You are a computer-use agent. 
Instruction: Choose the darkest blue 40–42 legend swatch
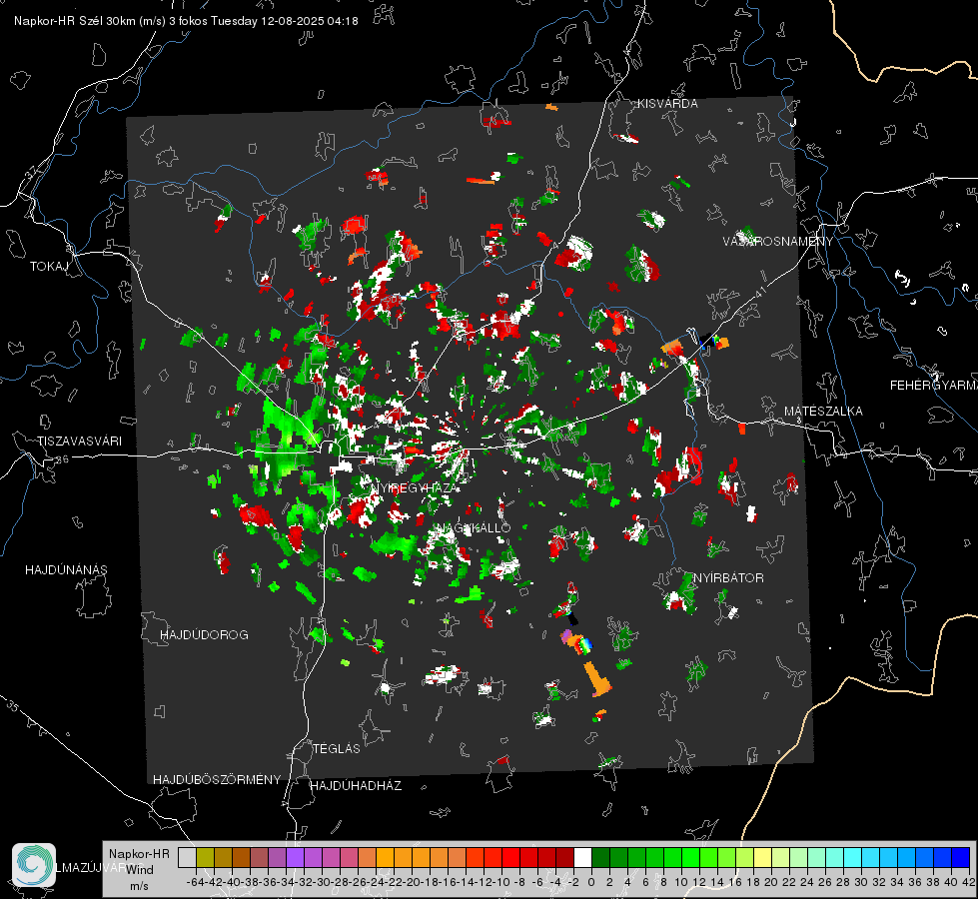961,857
